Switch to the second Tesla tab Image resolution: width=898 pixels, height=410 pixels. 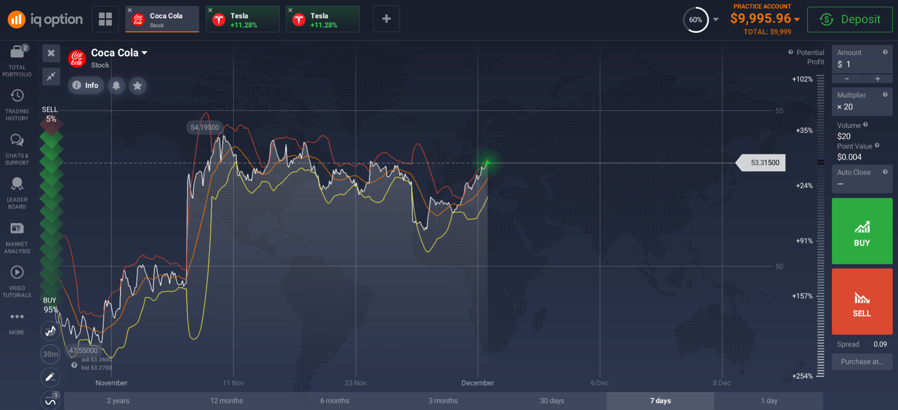[x=323, y=19]
